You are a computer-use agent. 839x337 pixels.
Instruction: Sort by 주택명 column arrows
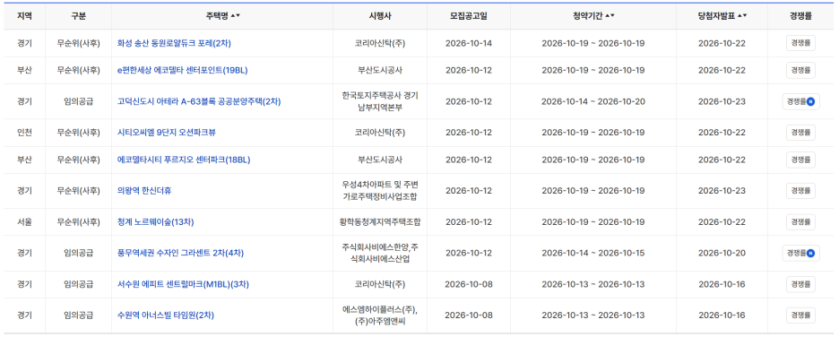(x=235, y=16)
